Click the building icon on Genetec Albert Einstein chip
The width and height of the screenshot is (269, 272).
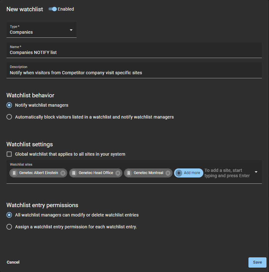(14, 173)
